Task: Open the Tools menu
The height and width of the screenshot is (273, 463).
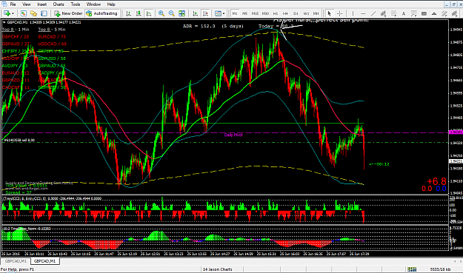Action: pyautogui.click(x=76, y=4)
